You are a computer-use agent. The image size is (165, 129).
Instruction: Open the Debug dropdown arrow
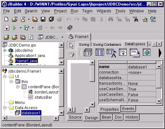pyautogui.click(x=33, y=28)
